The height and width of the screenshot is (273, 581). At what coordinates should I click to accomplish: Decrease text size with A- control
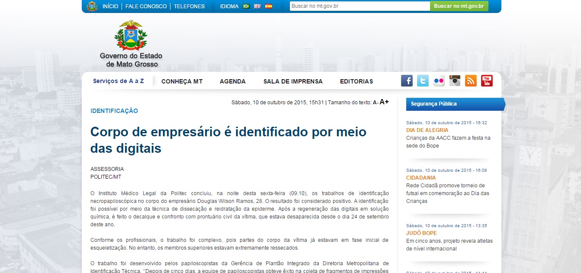(x=376, y=103)
